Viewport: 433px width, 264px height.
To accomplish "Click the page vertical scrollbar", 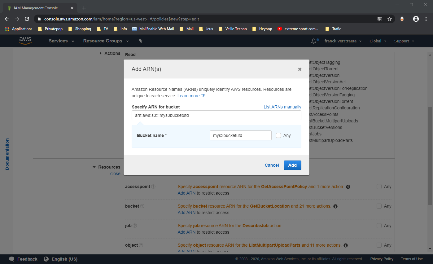I will [430, 156].
